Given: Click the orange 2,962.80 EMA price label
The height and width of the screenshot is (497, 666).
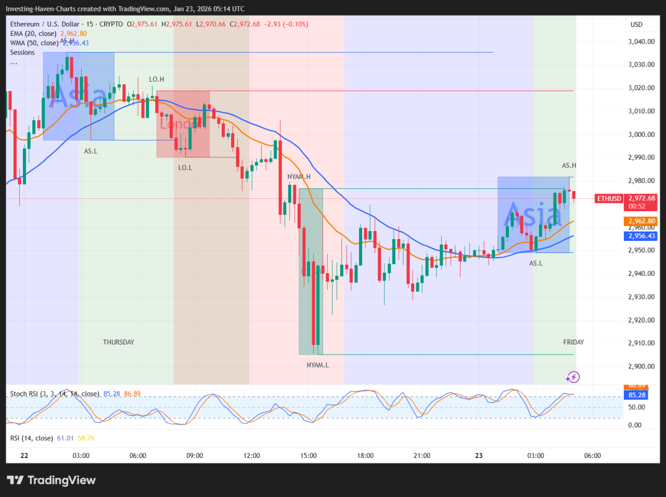Looking at the screenshot, I should pos(641,221).
